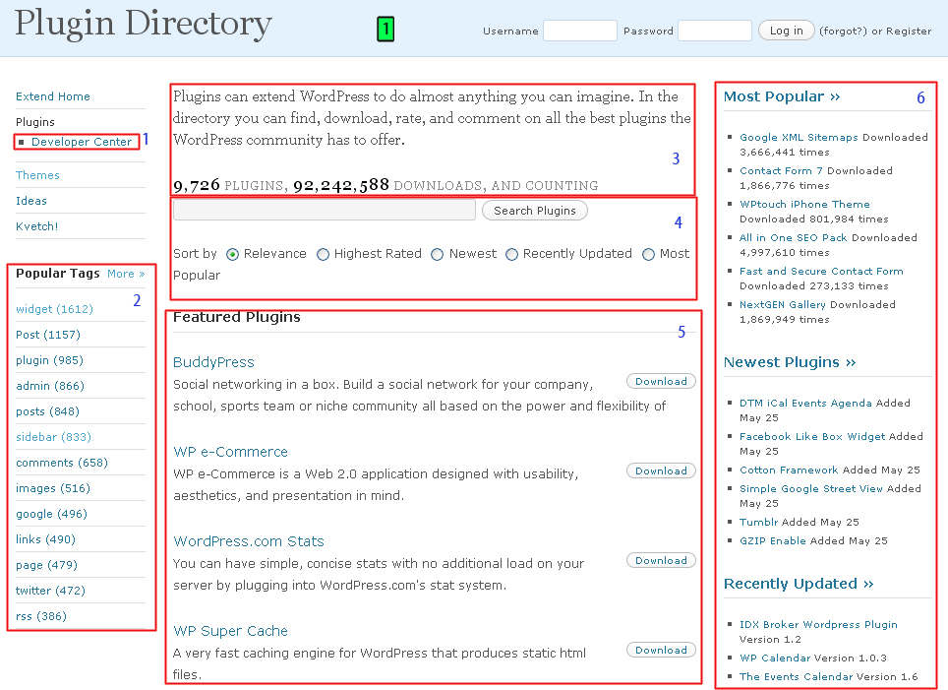Show More popular tags
Viewport: 948px width, 690px height.
click(126, 274)
